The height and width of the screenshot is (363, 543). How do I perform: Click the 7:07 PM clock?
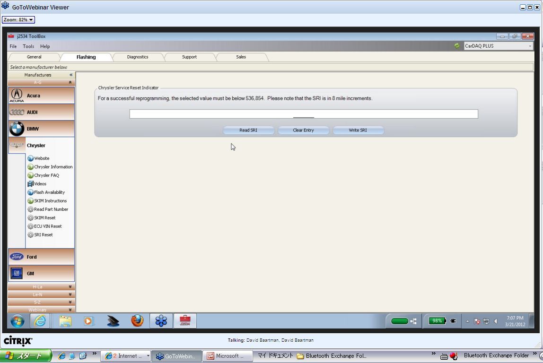pos(515,318)
